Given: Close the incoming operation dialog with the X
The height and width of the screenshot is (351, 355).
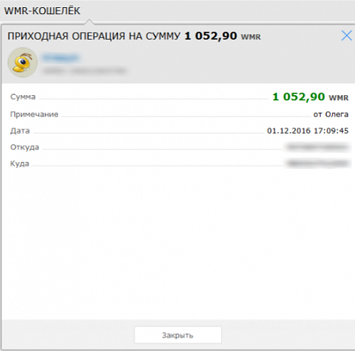Looking at the screenshot, I should tap(346, 36).
